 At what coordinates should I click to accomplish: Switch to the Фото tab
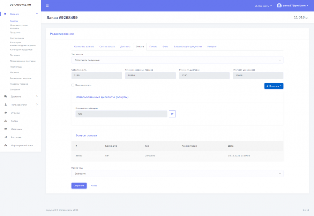click(x=165, y=47)
